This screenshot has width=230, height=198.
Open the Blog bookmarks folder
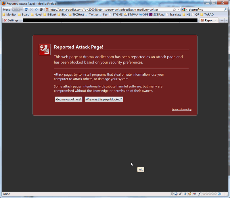[x=62, y=15]
